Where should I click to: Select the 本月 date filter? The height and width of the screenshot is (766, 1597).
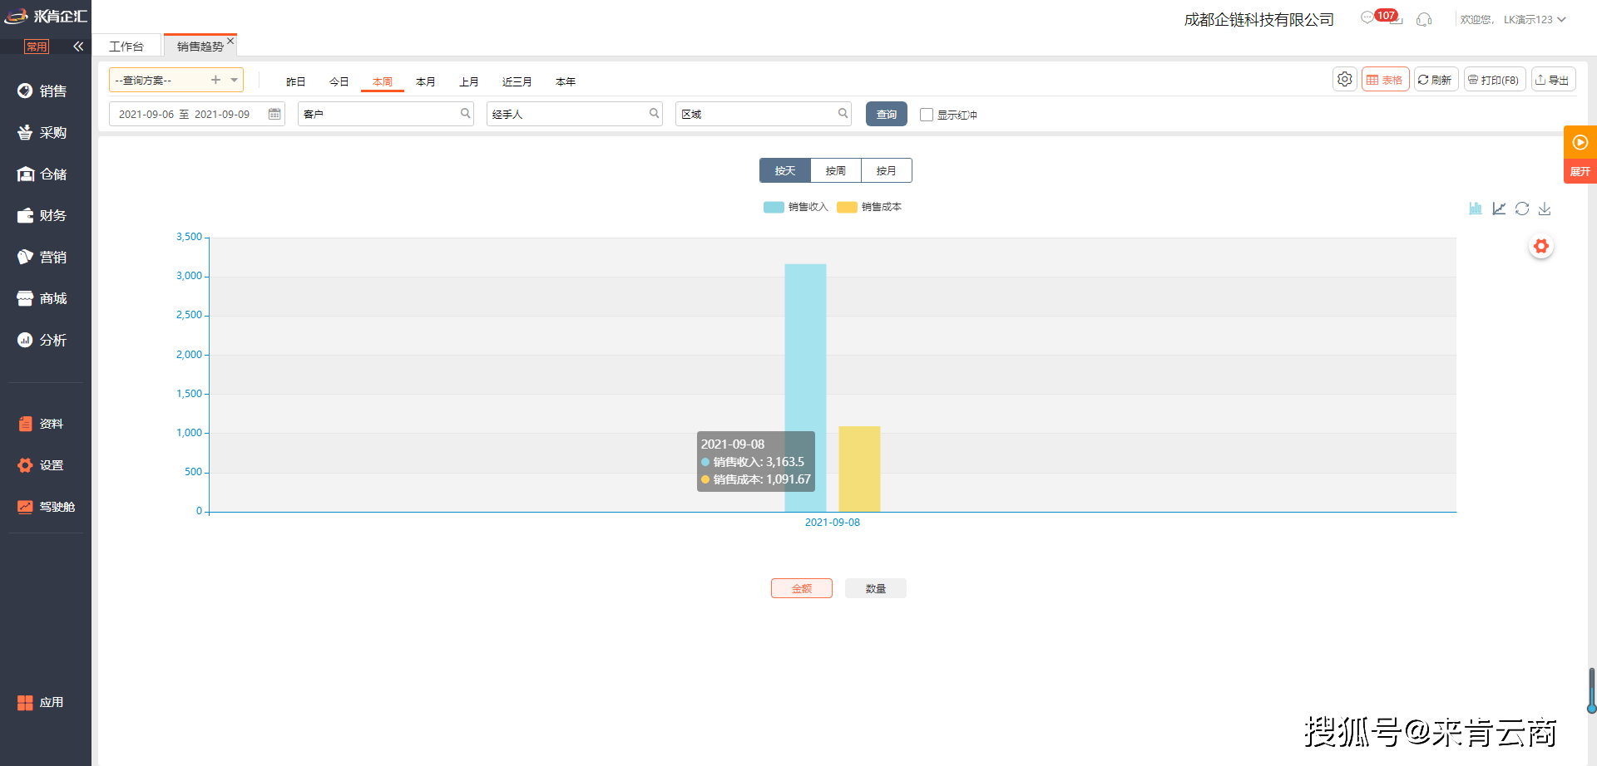click(x=426, y=81)
